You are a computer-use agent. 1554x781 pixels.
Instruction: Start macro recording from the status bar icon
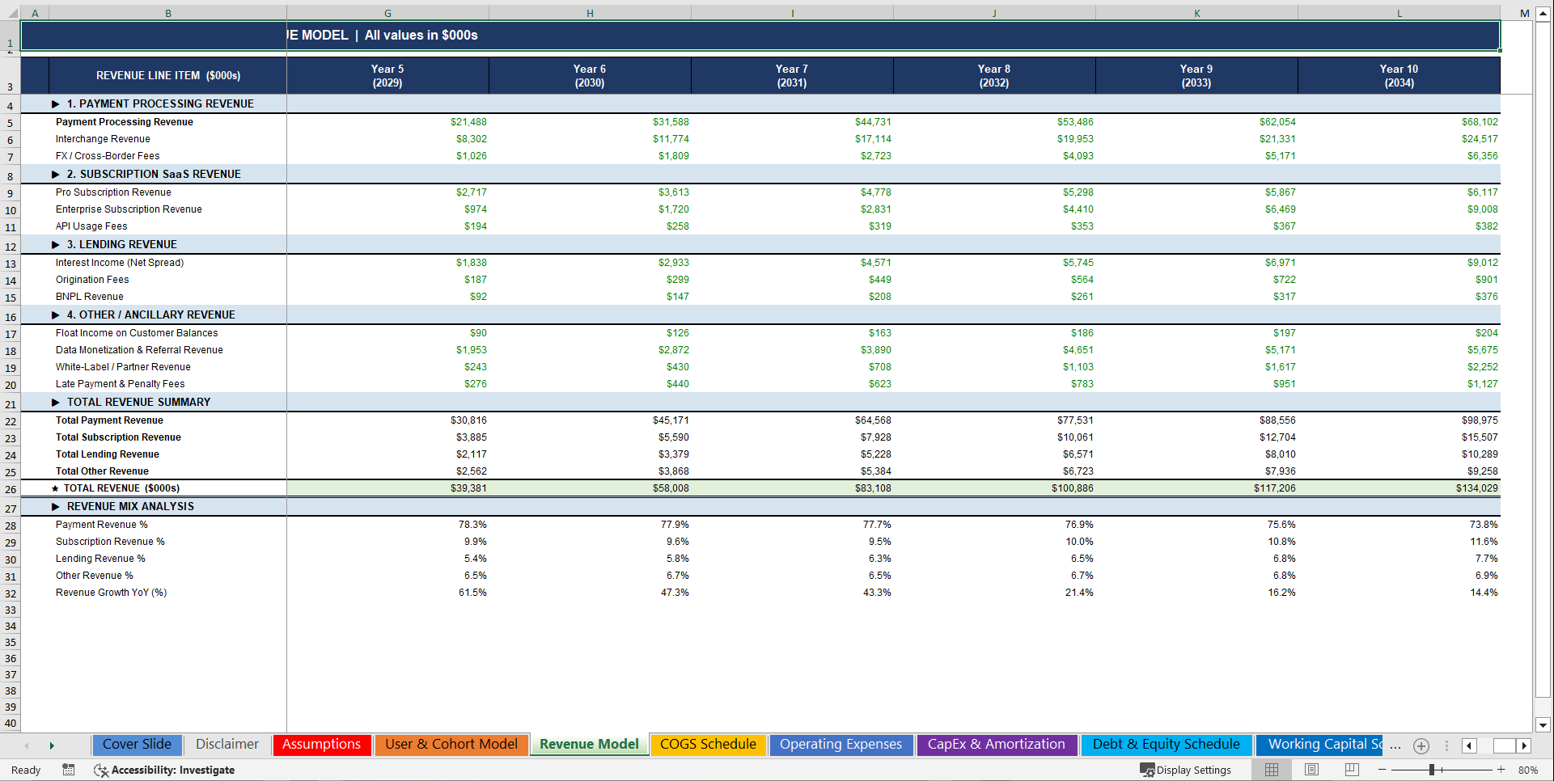click(69, 770)
